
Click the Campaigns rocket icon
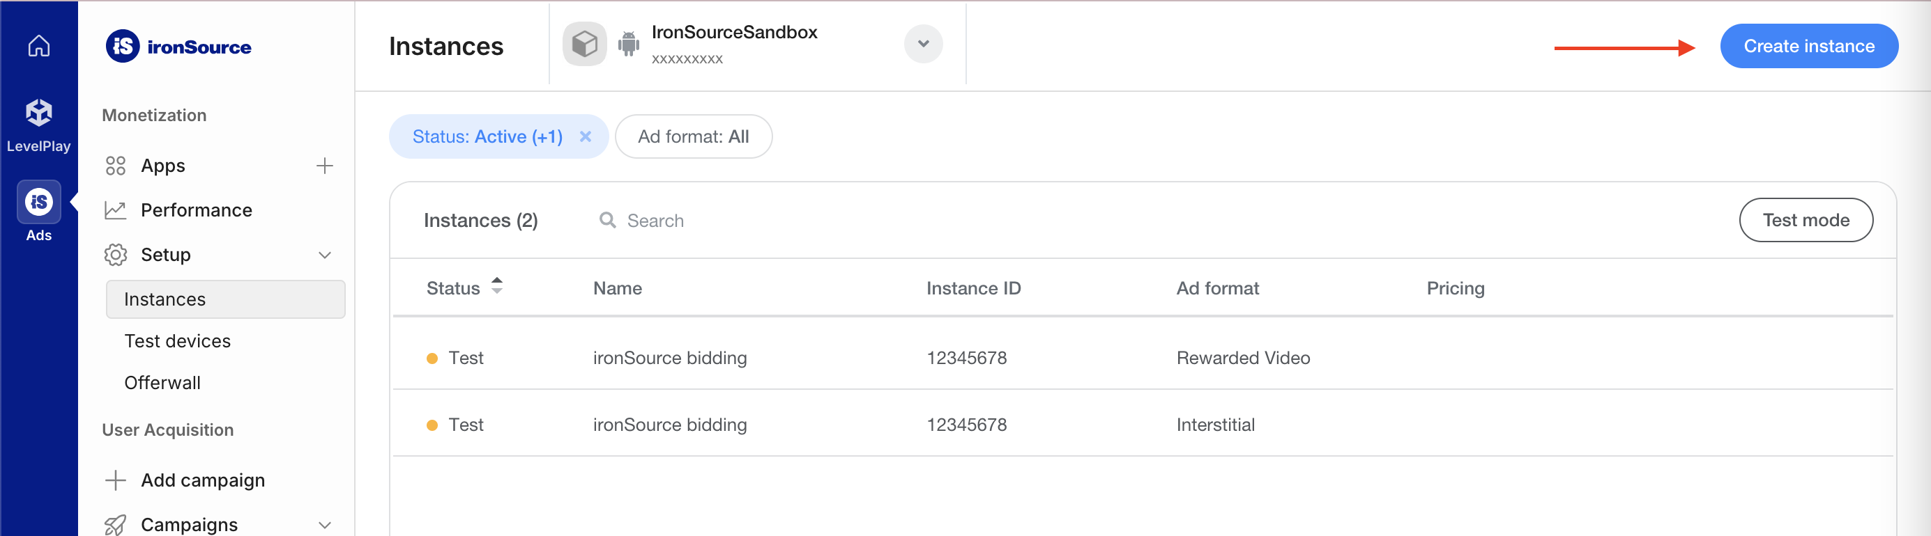(x=116, y=524)
